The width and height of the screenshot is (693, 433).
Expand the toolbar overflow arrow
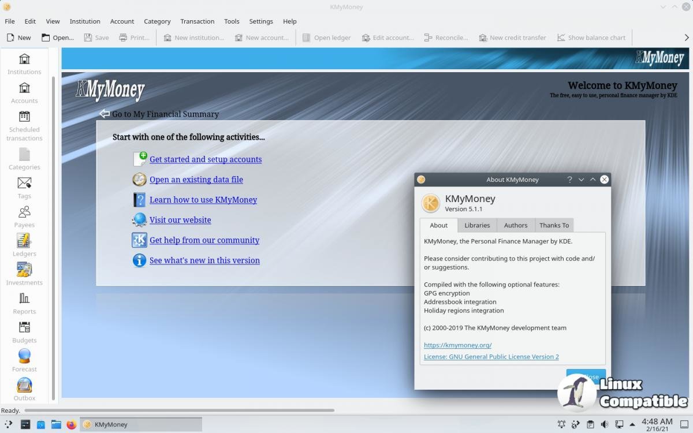[x=686, y=38]
